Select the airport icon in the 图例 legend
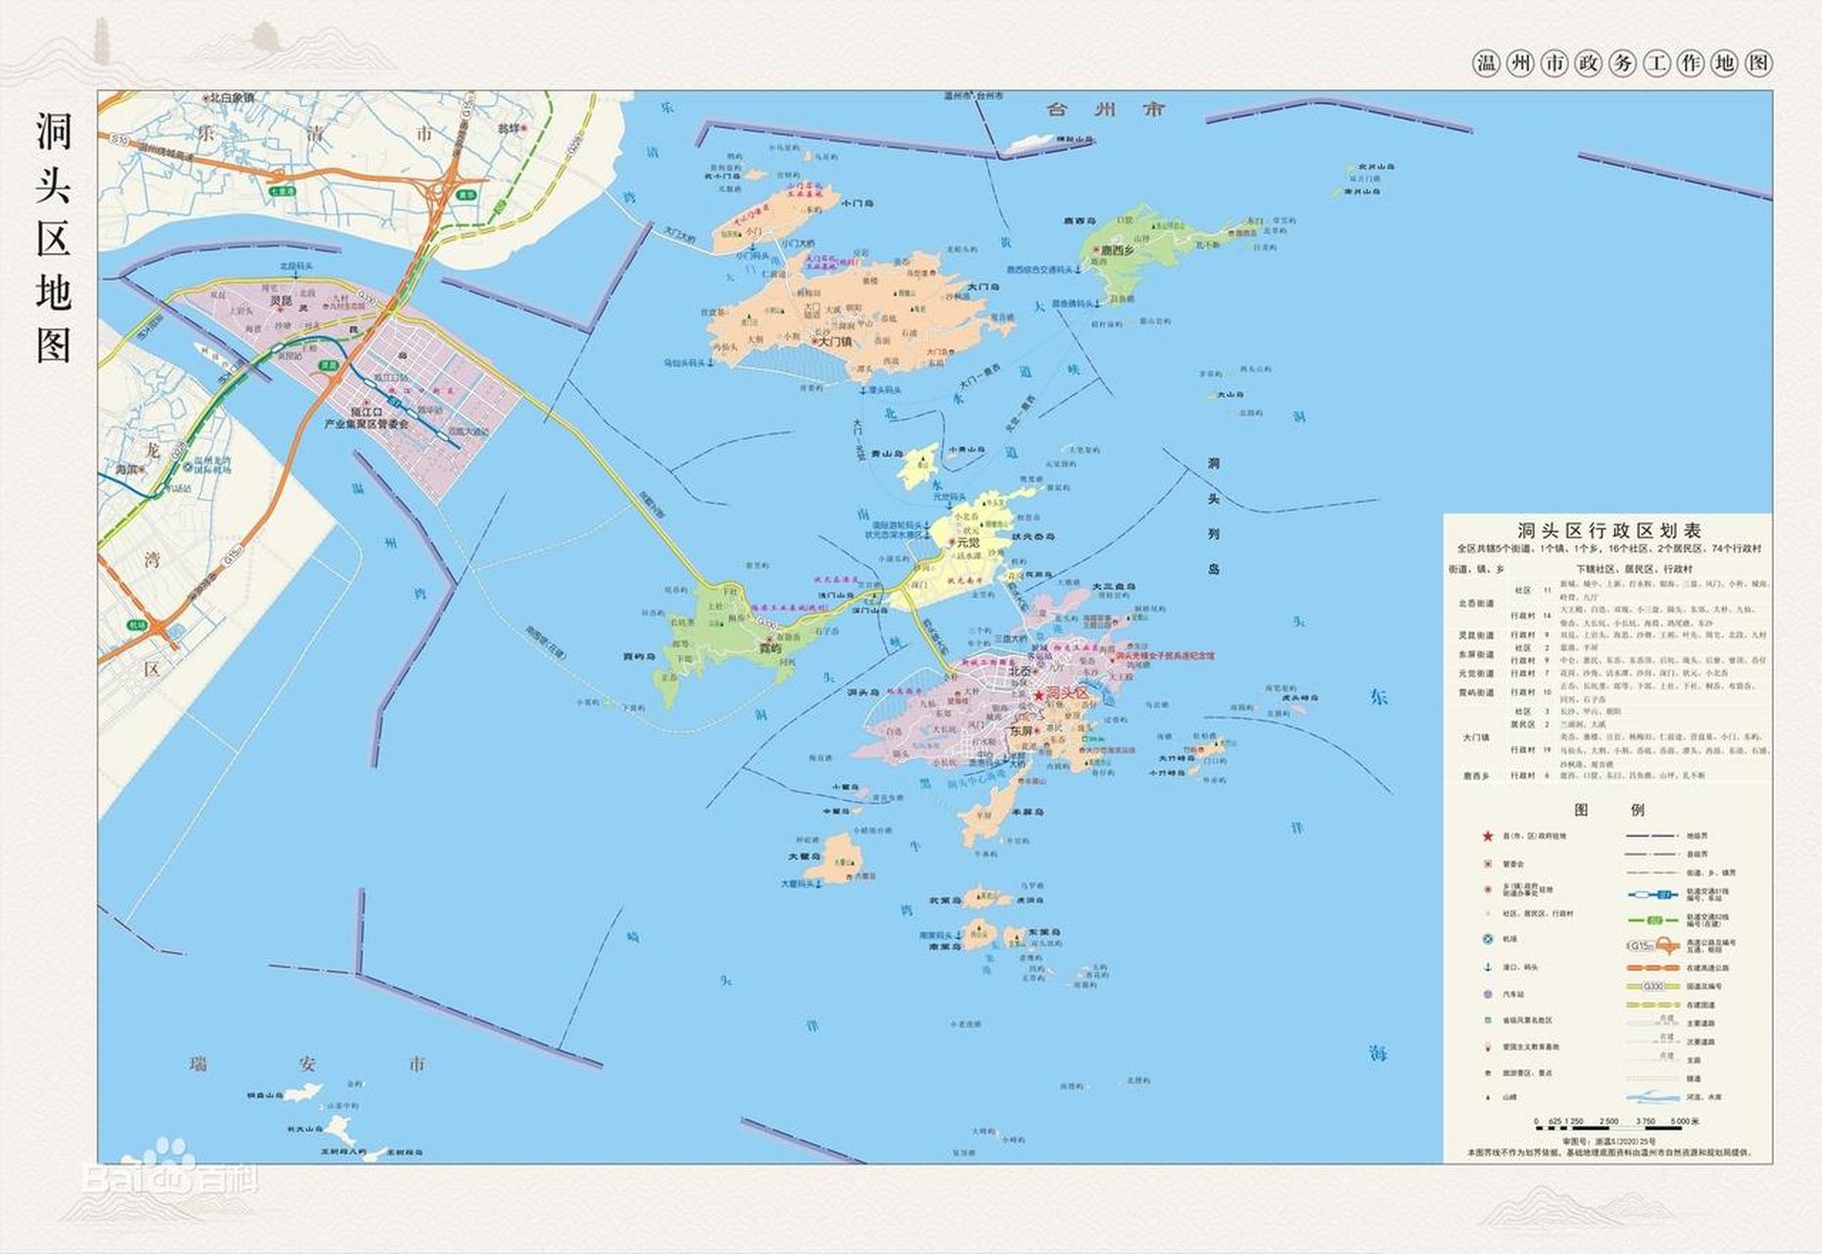Viewport: 1822px width, 1254px height. coord(1488,940)
